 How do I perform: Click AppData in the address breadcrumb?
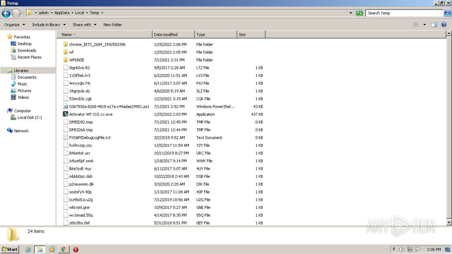coord(62,13)
